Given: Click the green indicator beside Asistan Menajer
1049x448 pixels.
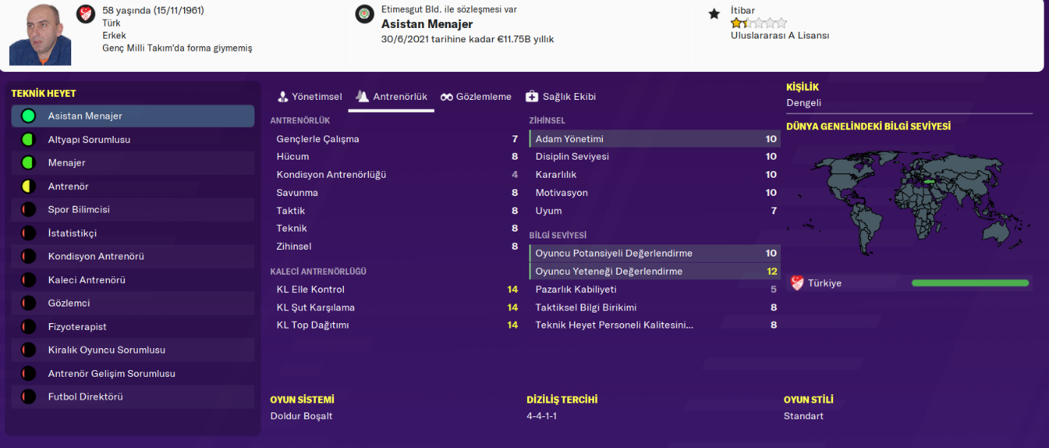Looking at the screenshot, I should (29, 116).
